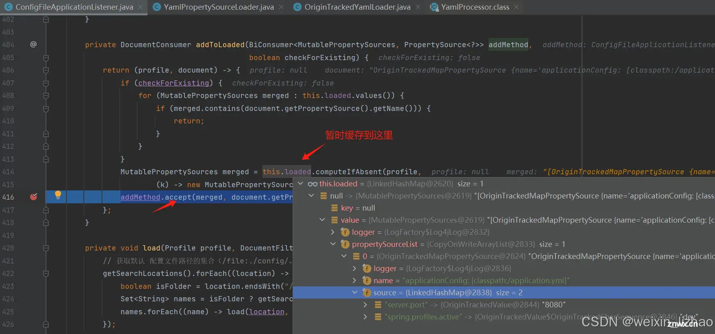Close the YamlPropertySourceLoader.java tab

coord(281,7)
